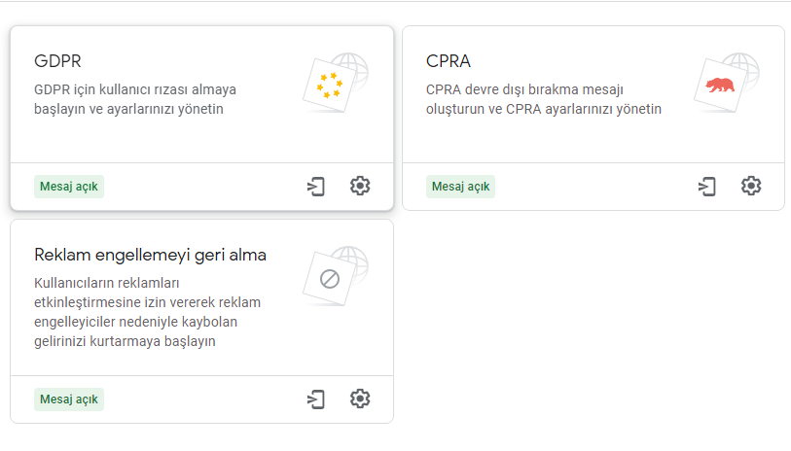Image resolution: width=791 pixels, height=451 pixels.
Task: Click the GDPR EU stars illustration
Action: coord(336,83)
